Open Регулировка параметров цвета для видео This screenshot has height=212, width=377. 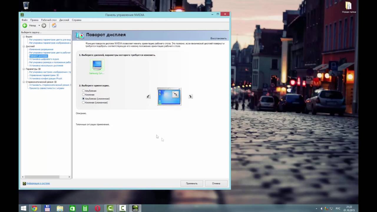50,40
